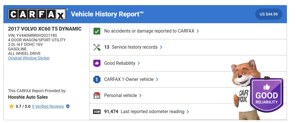Open the Original Window Sticker link
This screenshot has width=296, height=123.
tap(29, 58)
